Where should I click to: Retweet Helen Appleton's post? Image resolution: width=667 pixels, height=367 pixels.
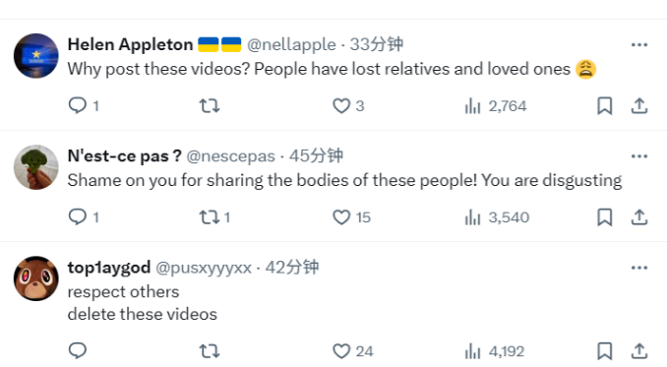210,105
